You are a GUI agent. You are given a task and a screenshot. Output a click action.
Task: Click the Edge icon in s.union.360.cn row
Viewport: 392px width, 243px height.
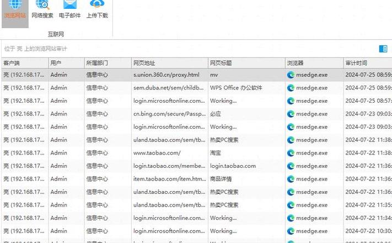(291, 75)
